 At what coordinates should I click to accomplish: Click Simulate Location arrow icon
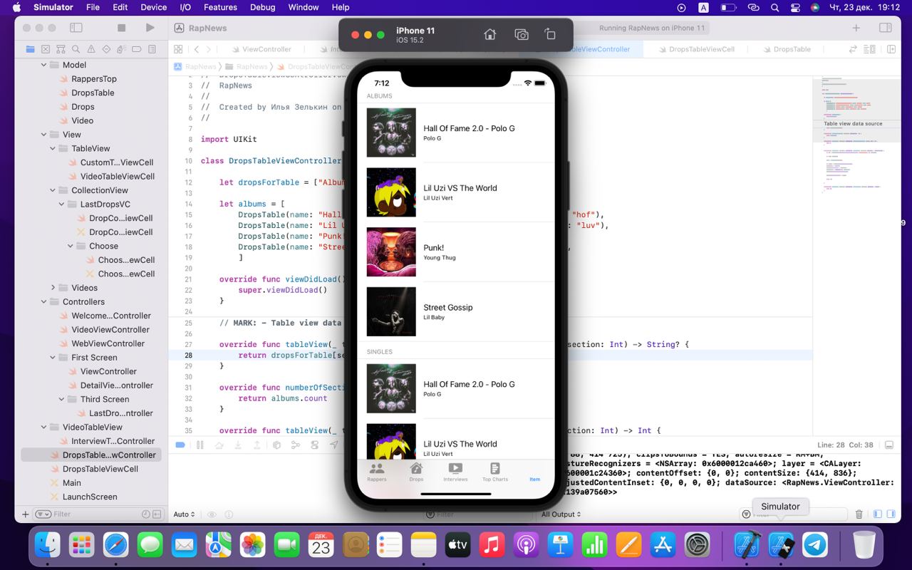tap(333, 445)
